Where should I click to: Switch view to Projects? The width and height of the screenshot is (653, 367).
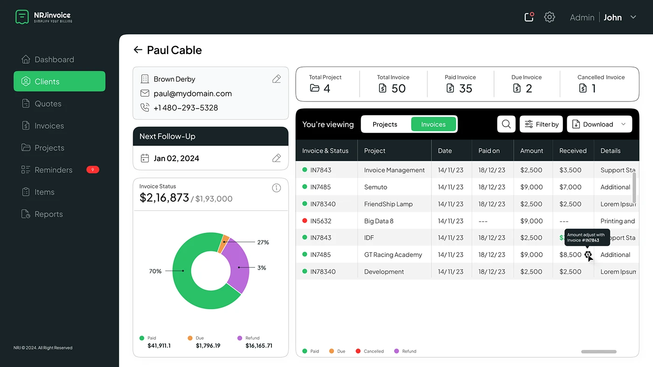(385, 124)
